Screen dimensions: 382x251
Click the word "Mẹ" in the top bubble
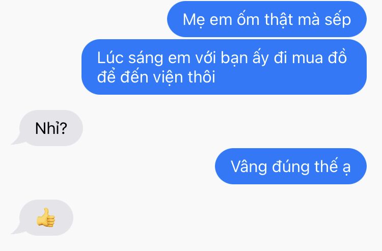[193, 19]
